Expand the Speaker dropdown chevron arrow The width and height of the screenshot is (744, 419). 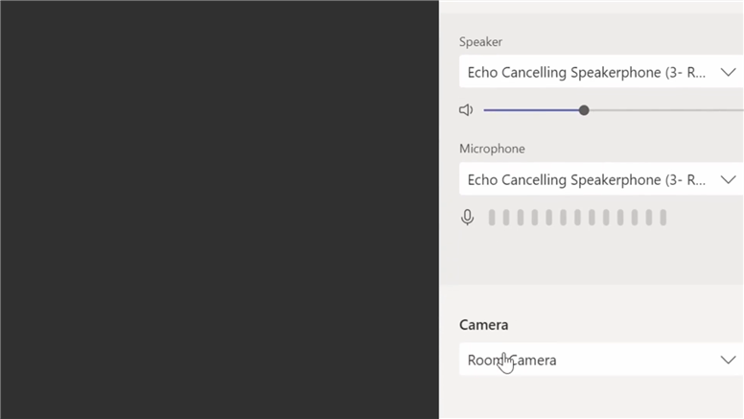tap(728, 73)
